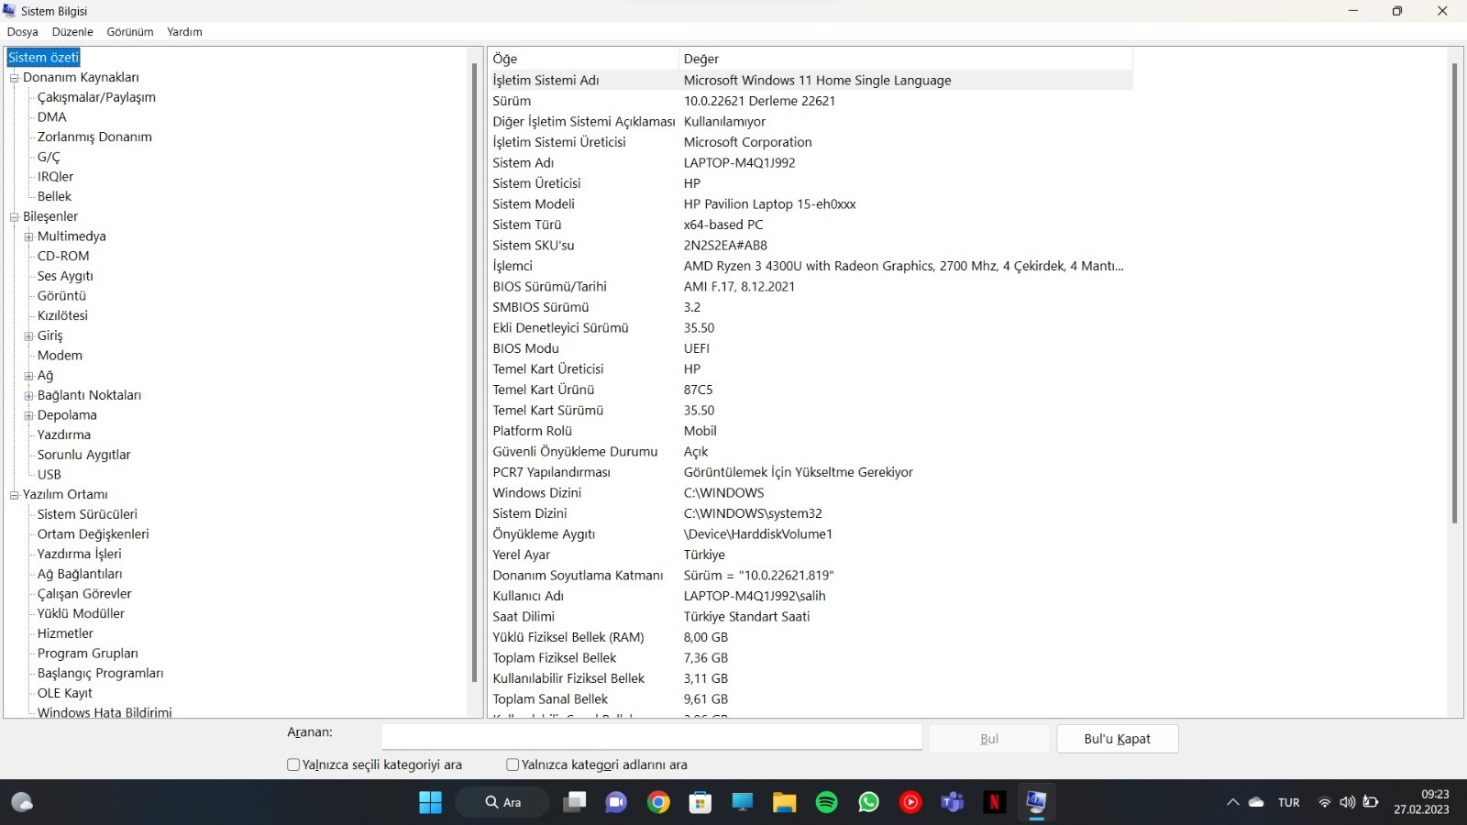Launch Google Chrome from the taskbar
The width and height of the screenshot is (1467, 825).
click(x=658, y=802)
